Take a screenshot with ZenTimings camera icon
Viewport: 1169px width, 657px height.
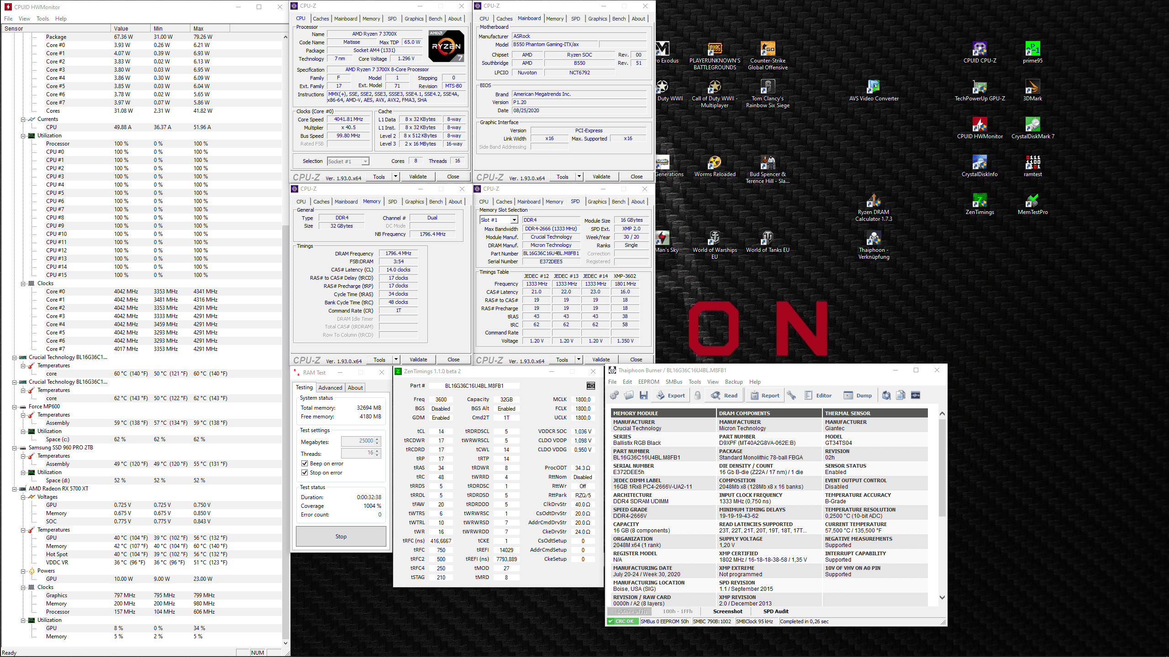pyautogui.click(x=590, y=386)
